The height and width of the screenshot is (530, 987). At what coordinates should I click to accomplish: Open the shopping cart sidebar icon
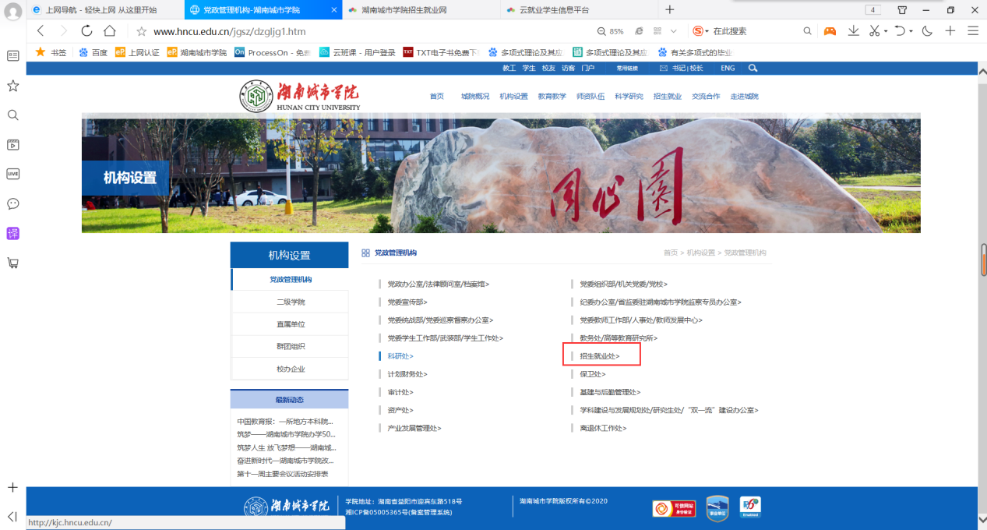coord(12,263)
